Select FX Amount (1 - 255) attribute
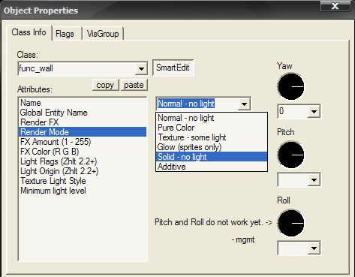This screenshot has height=277, width=355. coord(83,142)
